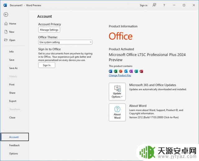The image size is (199, 161).
Task: Open the Export page
Action: point(13,101)
